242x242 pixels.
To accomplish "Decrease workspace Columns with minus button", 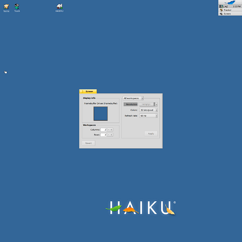I will pyautogui.click(x=108, y=130).
